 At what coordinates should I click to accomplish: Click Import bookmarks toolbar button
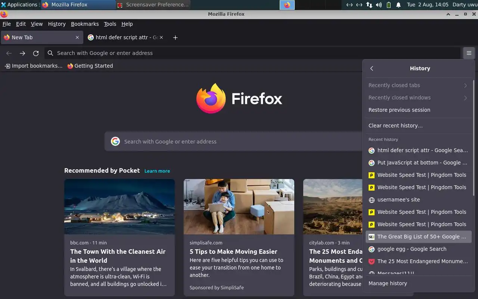(33, 66)
